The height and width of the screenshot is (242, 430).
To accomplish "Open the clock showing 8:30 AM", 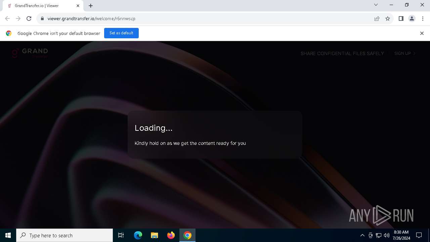I will (401, 235).
